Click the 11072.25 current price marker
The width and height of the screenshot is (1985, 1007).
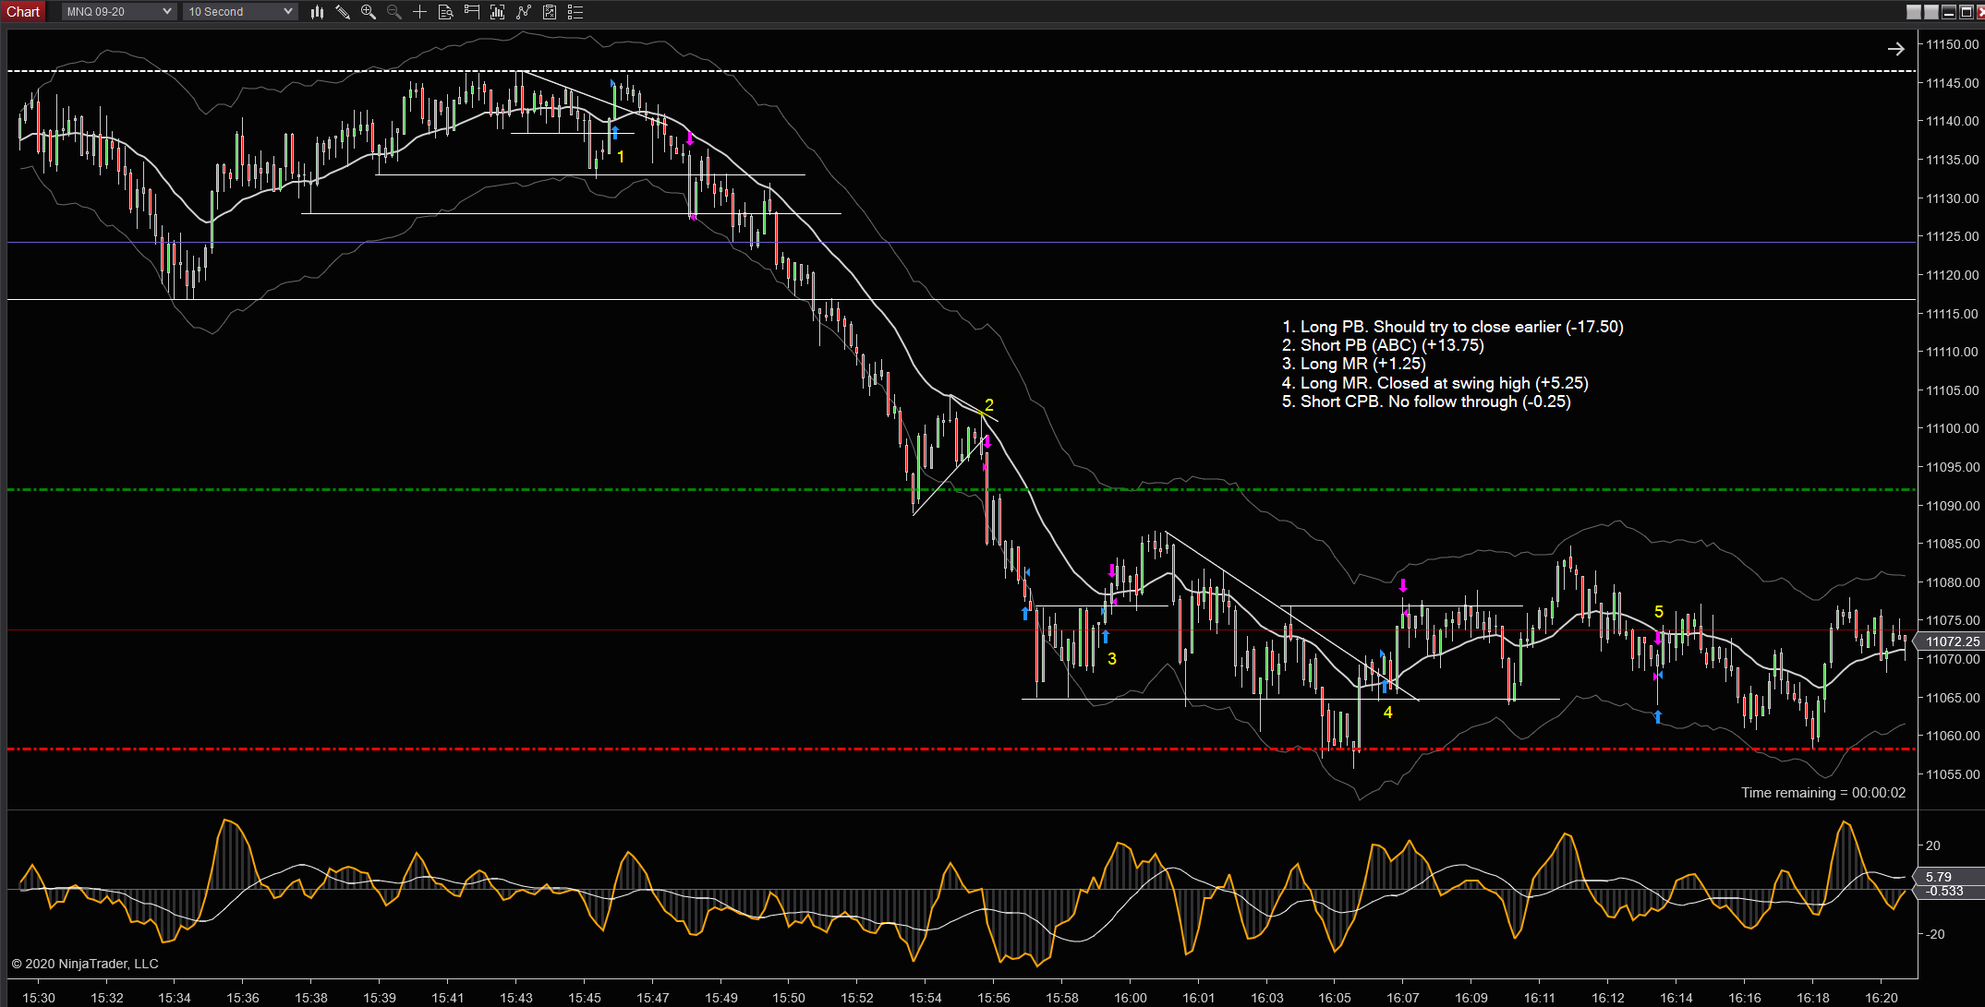point(1949,641)
